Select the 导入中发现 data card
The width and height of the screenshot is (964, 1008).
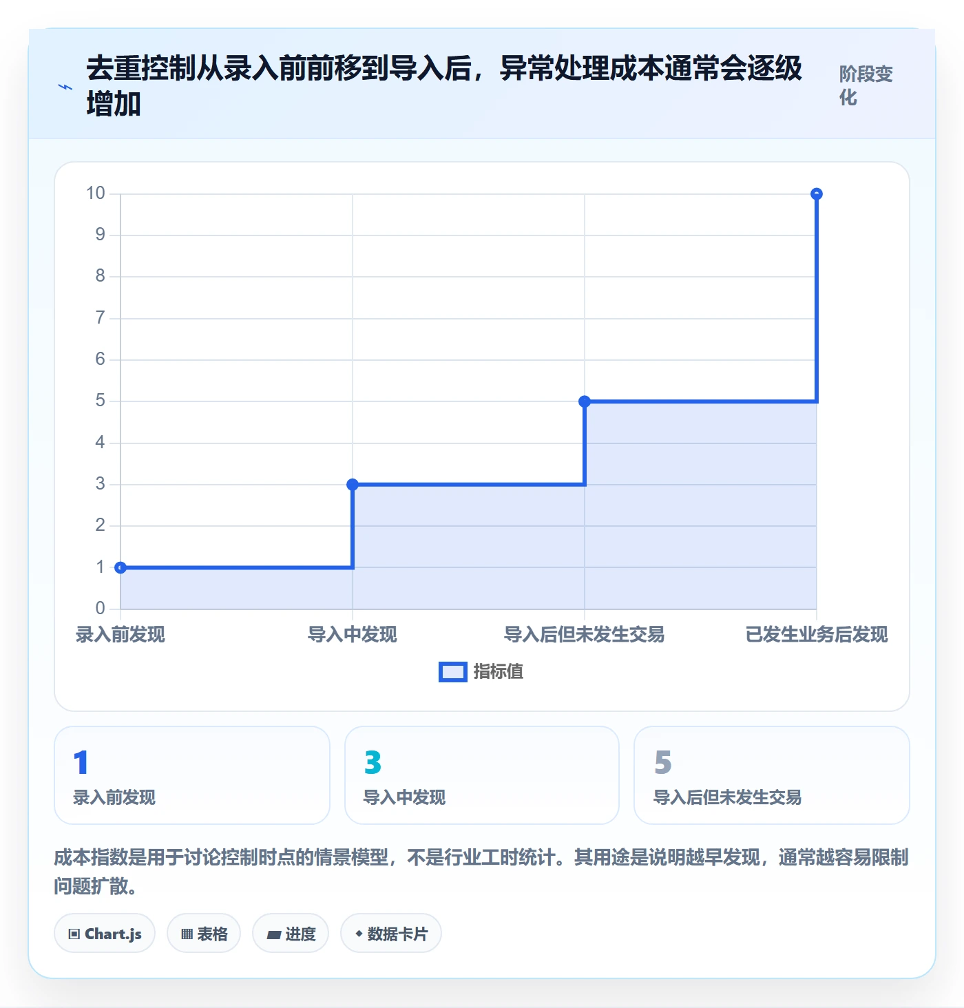(x=482, y=775)
